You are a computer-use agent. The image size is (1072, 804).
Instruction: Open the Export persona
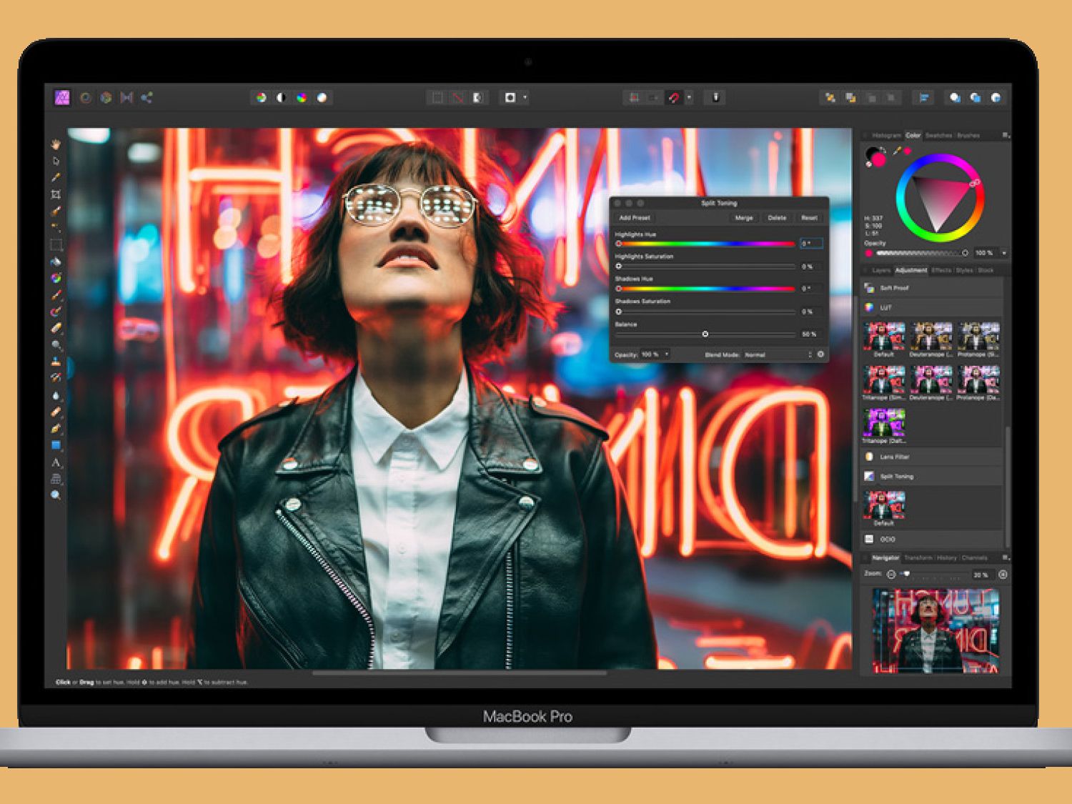pos(147,97)
